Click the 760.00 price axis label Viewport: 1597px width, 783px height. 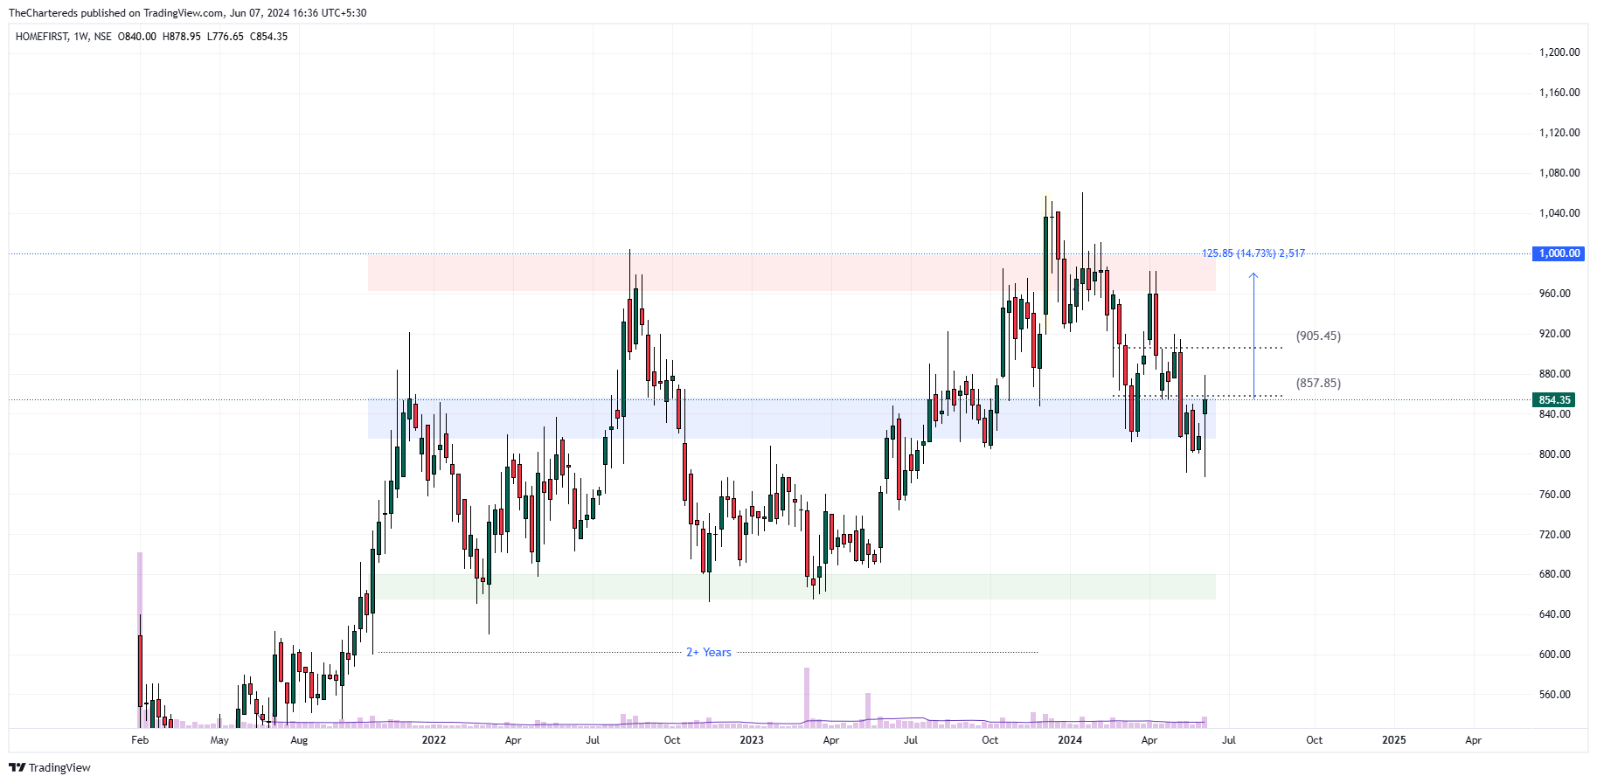[x=1555, y=495]
